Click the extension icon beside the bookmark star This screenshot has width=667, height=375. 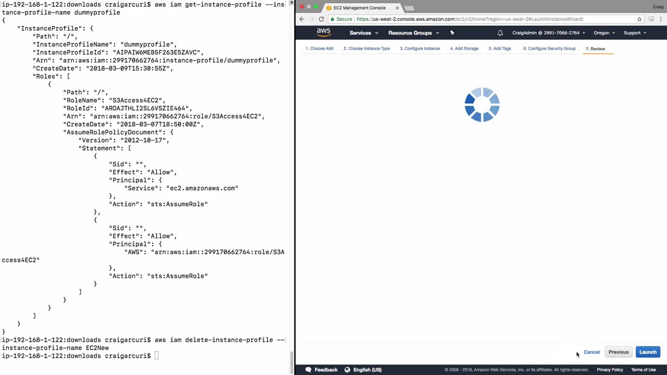(x=651, y=19)
